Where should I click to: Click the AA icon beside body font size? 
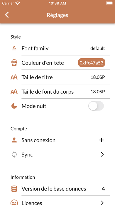(x=14, y=92)
